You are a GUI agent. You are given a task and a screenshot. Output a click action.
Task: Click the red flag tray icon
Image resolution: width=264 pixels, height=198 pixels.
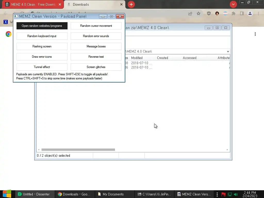224,194
